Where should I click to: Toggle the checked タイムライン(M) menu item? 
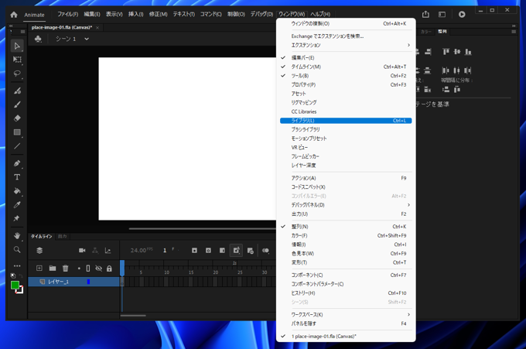346,67
